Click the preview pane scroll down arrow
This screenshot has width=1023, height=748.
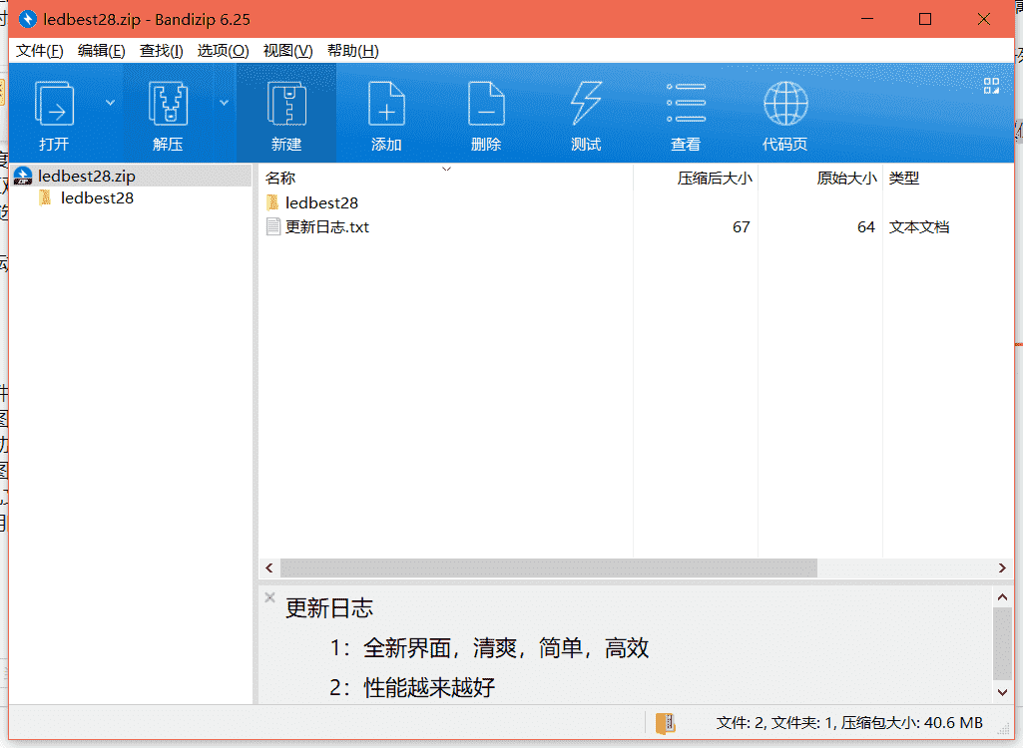click(1003, 692)
